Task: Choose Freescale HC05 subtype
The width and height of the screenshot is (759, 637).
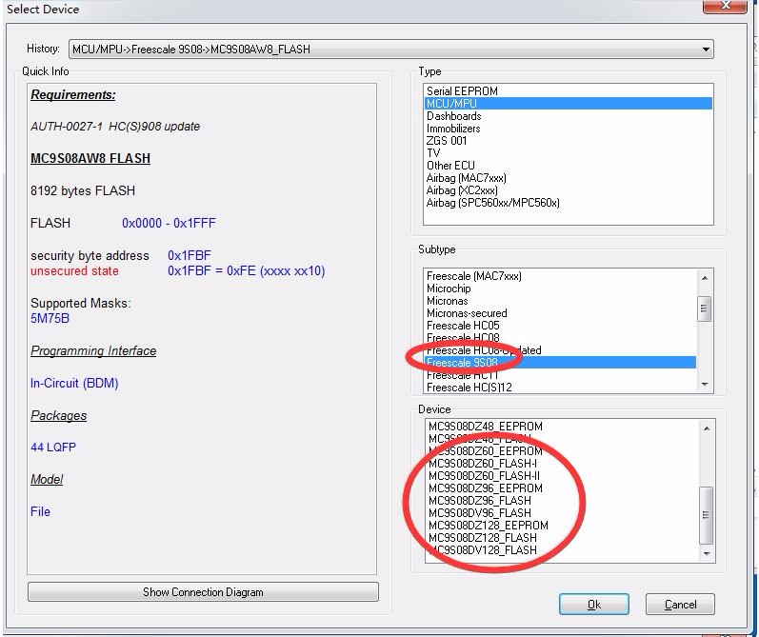Action: [463, 326]
